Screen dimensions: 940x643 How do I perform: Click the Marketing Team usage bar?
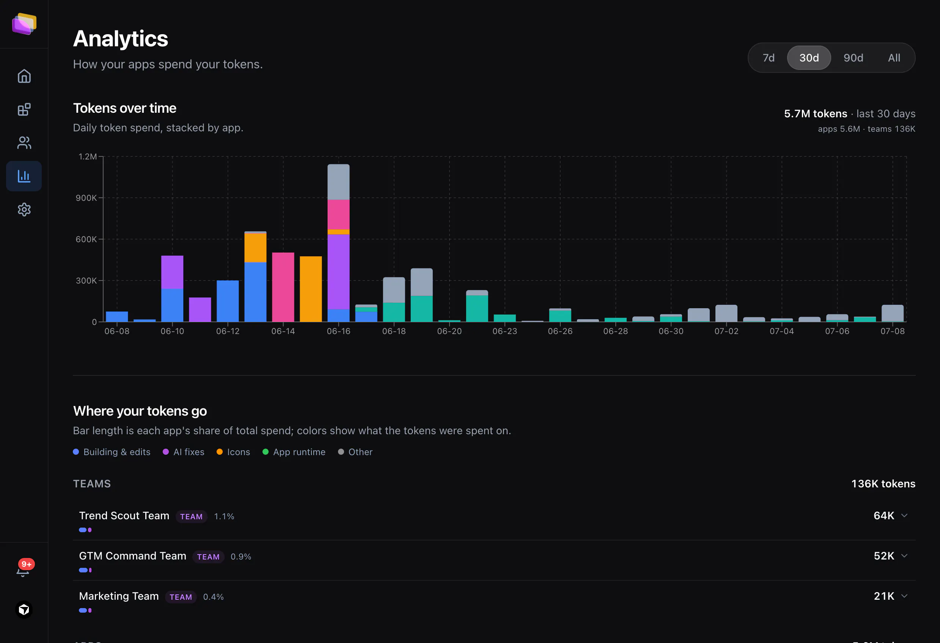pyautogui.click(x=85, y=610)
